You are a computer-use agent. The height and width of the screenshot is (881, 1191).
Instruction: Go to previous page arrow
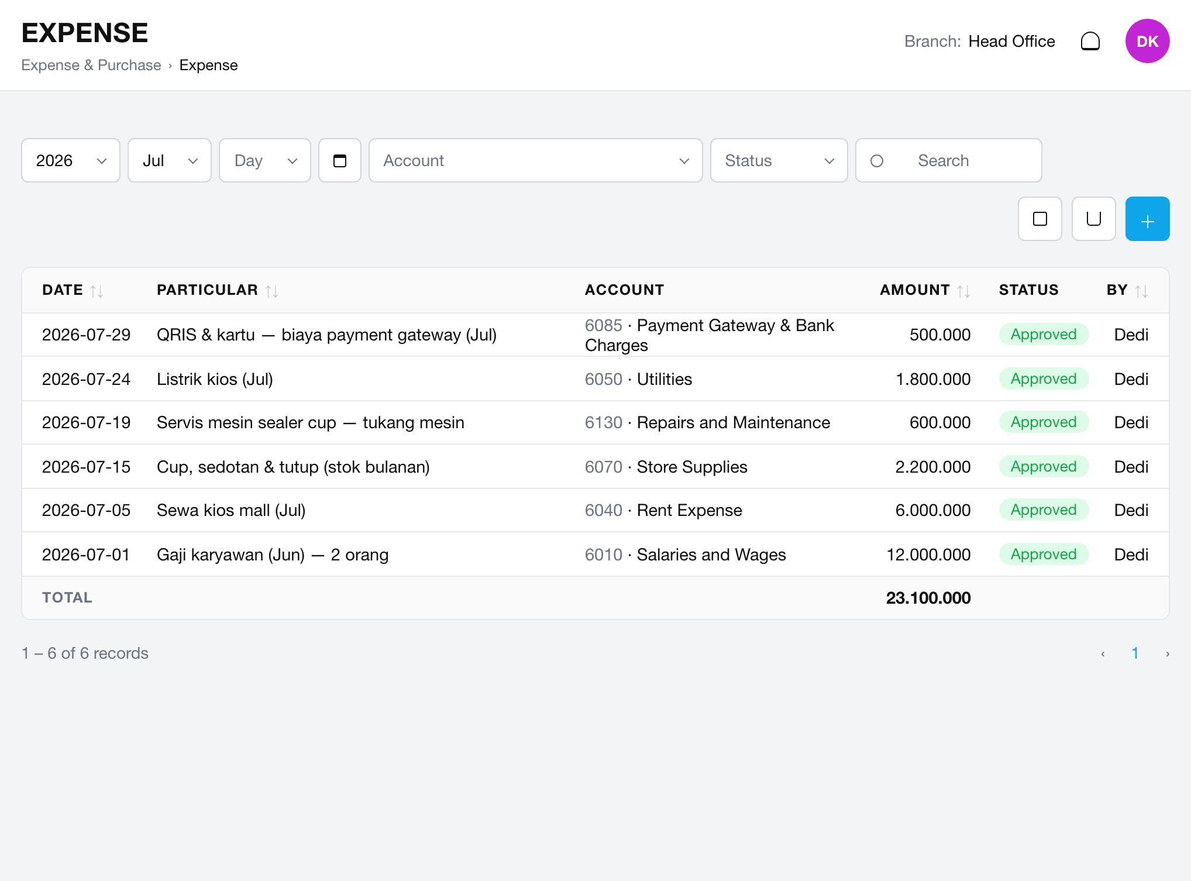coord(1103,653)
